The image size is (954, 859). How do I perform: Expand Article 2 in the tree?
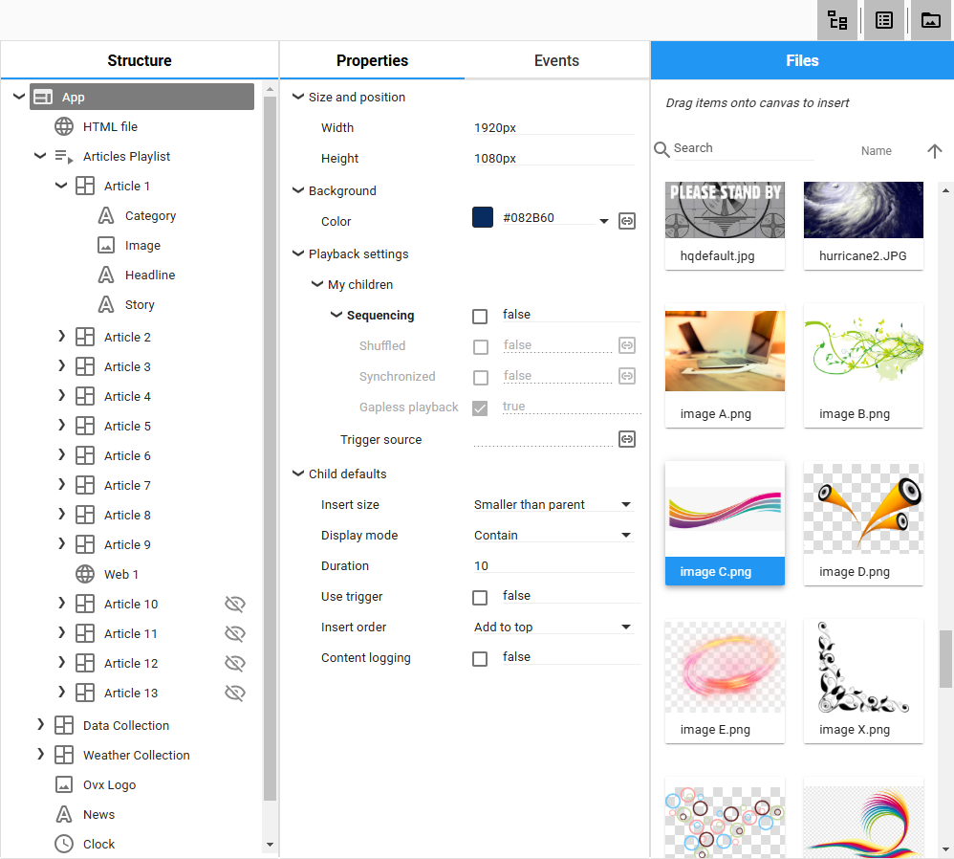point(61,336)
